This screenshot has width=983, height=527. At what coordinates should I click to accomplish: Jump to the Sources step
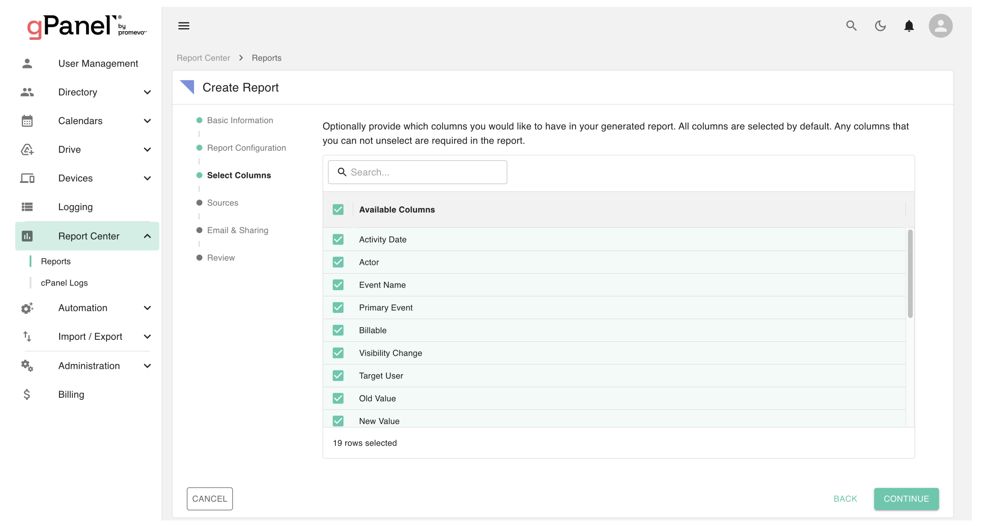tap(223, 203)
